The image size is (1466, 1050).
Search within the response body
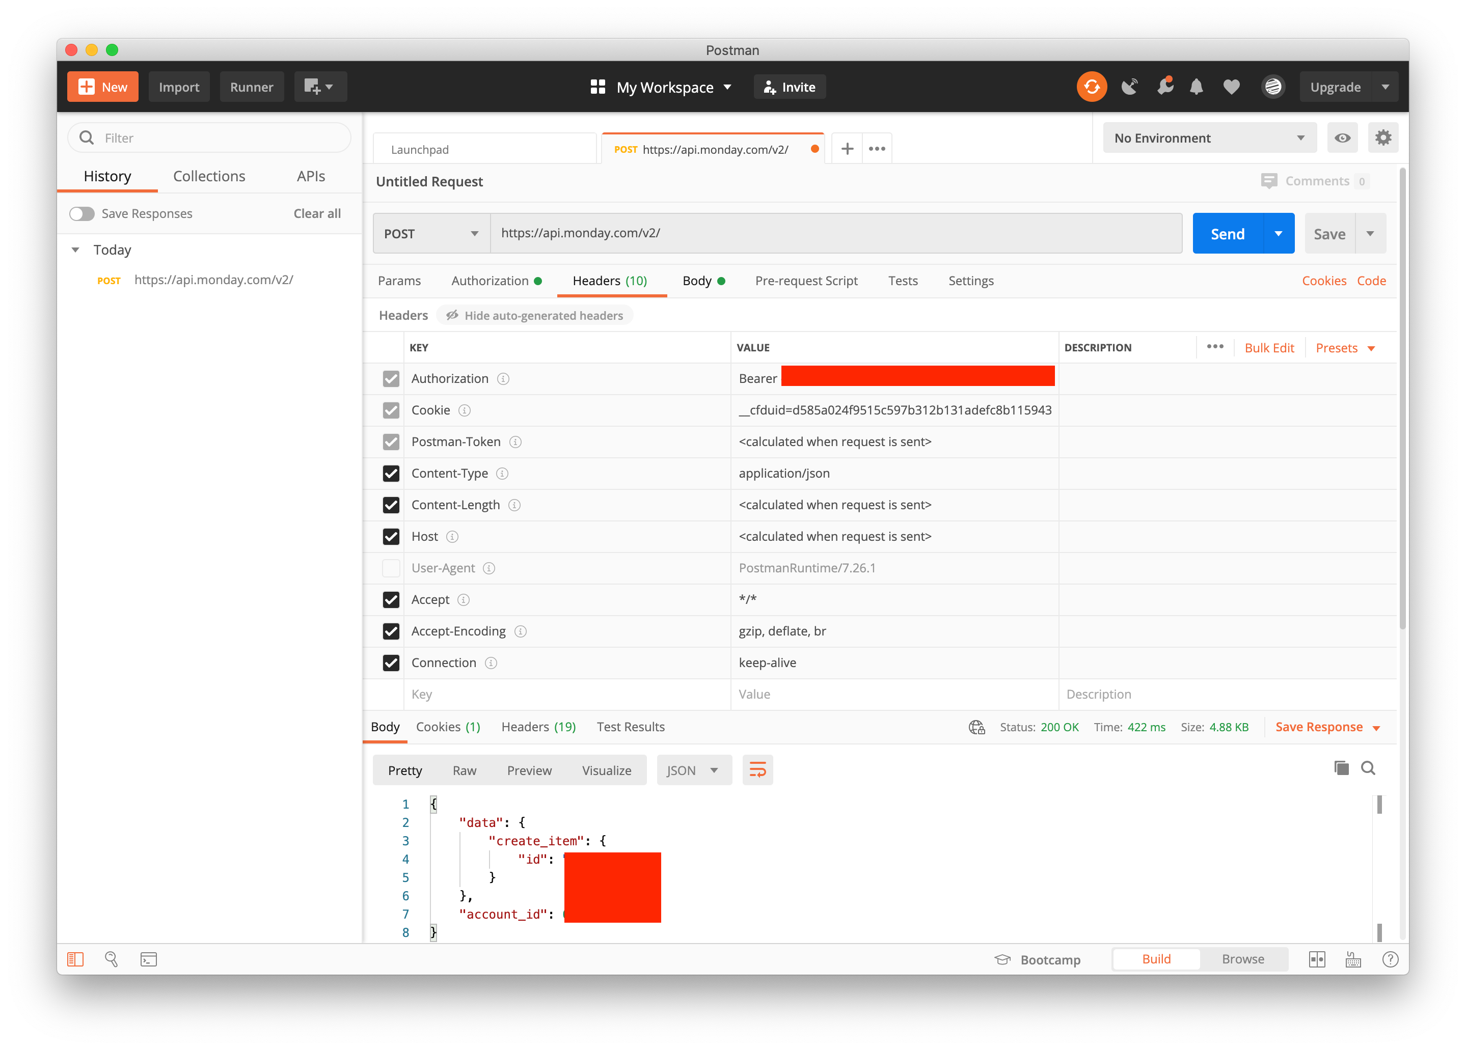tap(1368, 768)
